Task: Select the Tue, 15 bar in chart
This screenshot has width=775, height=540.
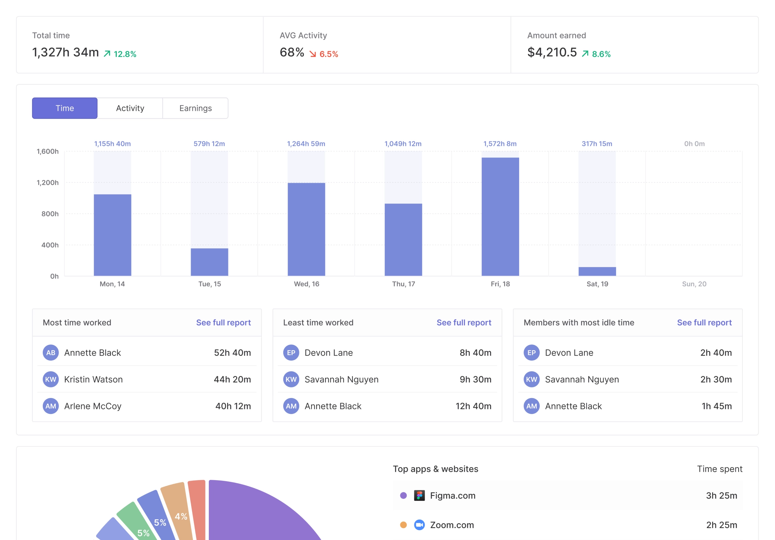Action: (x=209, y=262)
